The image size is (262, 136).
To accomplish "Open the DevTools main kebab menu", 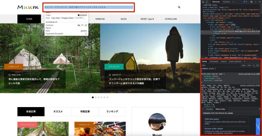I will [x=256, y=2].
